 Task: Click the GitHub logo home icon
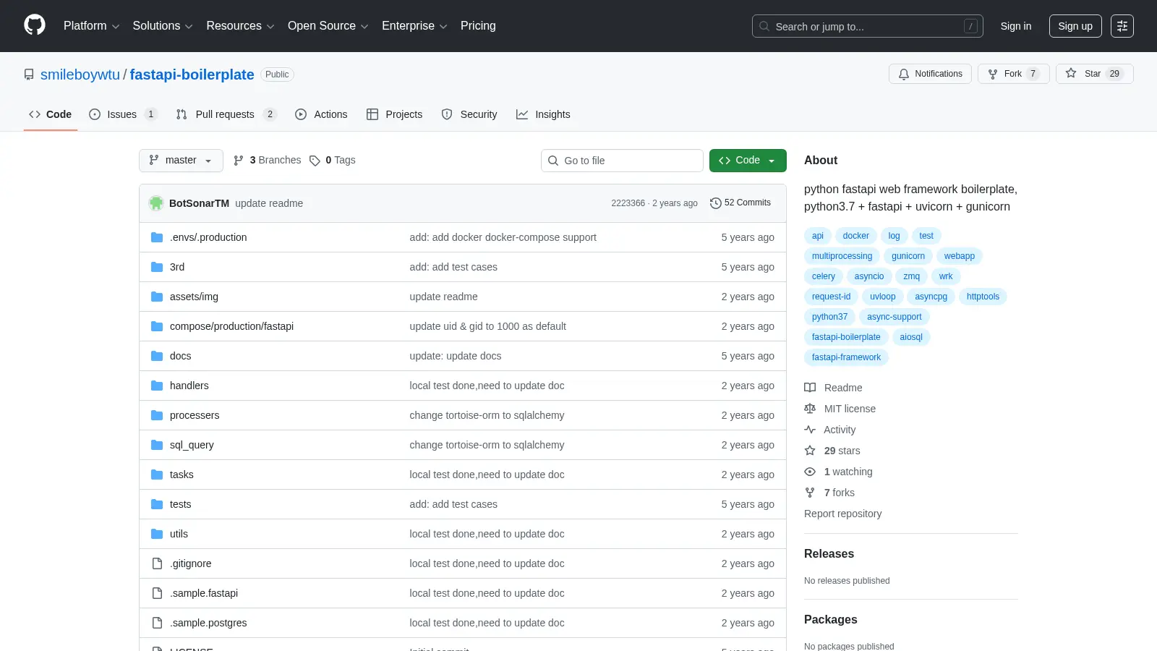(x=35, y=25)
